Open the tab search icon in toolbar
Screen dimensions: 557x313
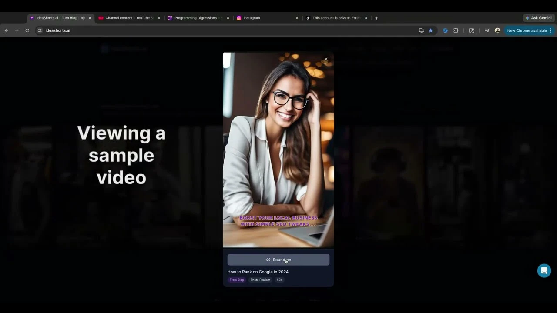point(471,30)
